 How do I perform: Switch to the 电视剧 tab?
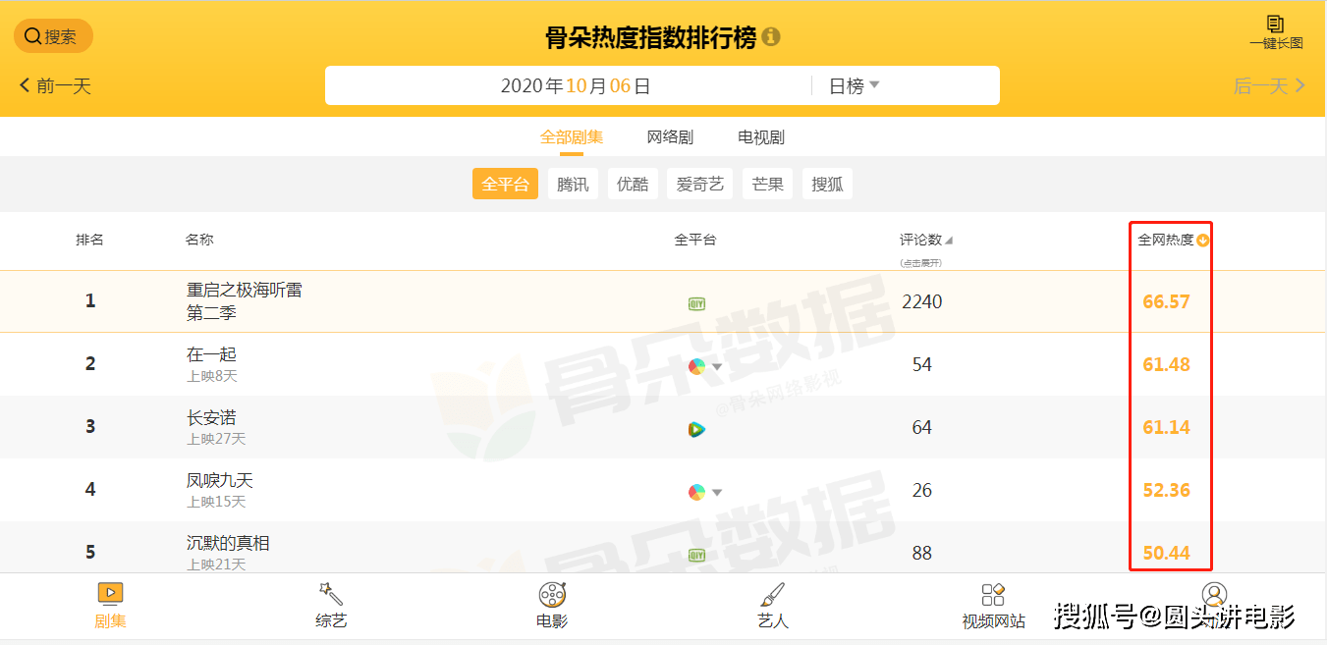click(761, 137)
